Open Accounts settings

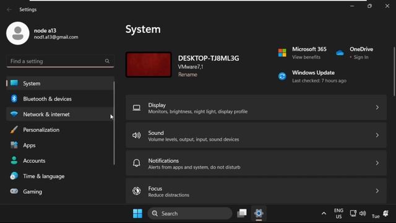60,160
